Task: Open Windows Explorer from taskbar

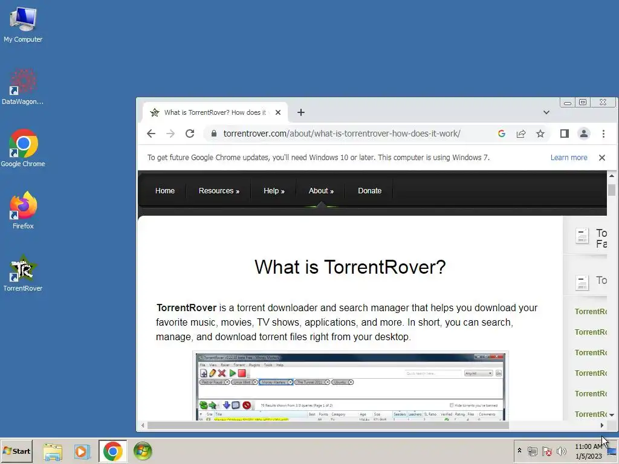Action: (x=53, y=451)
